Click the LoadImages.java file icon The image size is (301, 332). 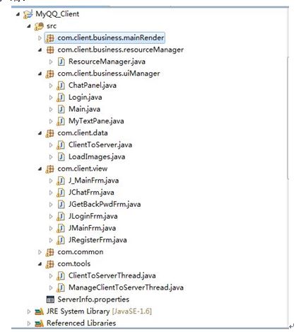(61, 157)
